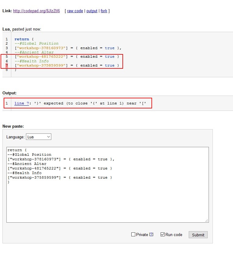This screenshot has height=255, width=233.
Task: Select the highlighted line number 7 in the code listing
Action: [7, 65]
